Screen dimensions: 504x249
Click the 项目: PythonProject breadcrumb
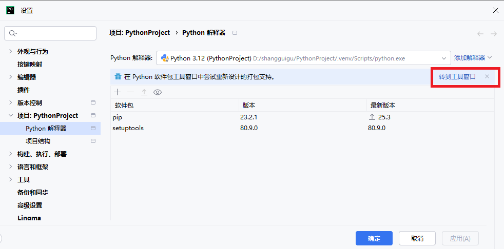(140, 33)
